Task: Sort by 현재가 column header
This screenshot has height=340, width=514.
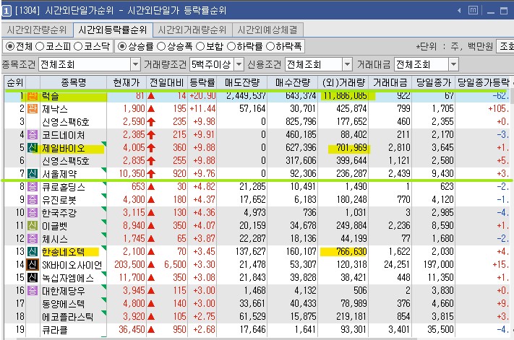Action: point(127,82)
